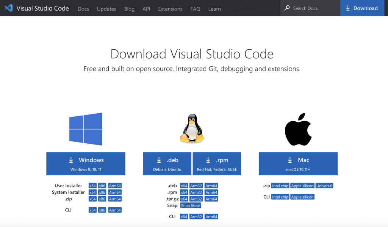This screenshot has height=227, width=388.
Task: Pick Linux CLI Arm64 link
Action: point(211,217)
